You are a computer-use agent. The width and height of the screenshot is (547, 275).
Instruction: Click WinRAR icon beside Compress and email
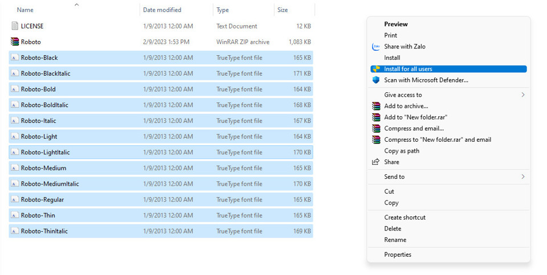(375, 129)
